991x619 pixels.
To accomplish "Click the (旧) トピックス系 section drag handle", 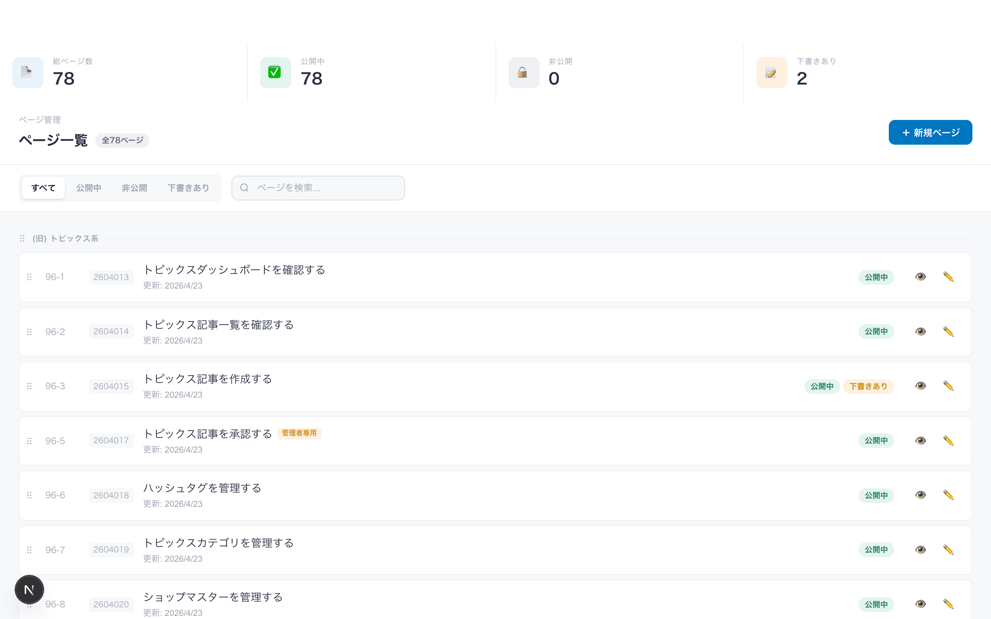I will tap(22, 238).
